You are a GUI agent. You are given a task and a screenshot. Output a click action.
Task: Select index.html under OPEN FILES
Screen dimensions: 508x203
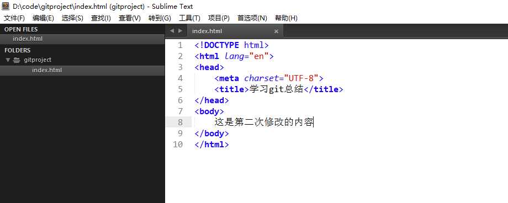tap(82, 39)
